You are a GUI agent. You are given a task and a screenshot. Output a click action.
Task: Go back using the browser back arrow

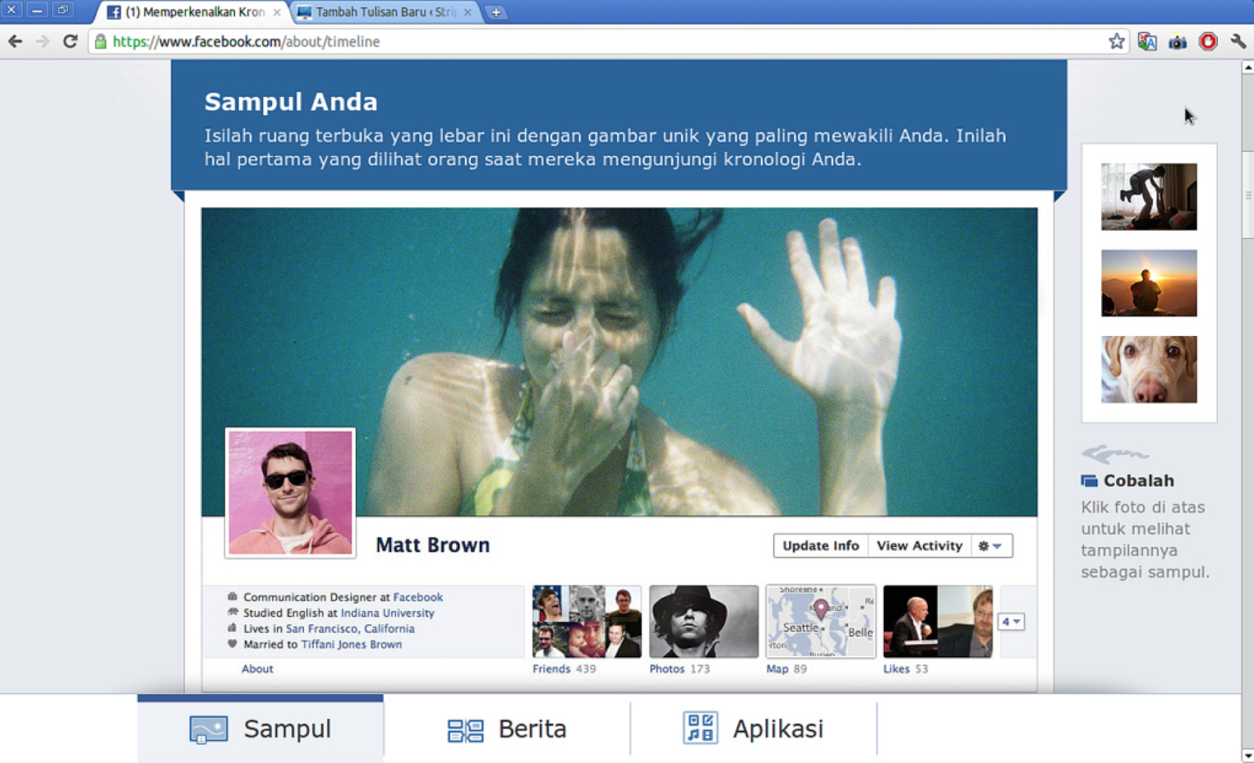15,42
